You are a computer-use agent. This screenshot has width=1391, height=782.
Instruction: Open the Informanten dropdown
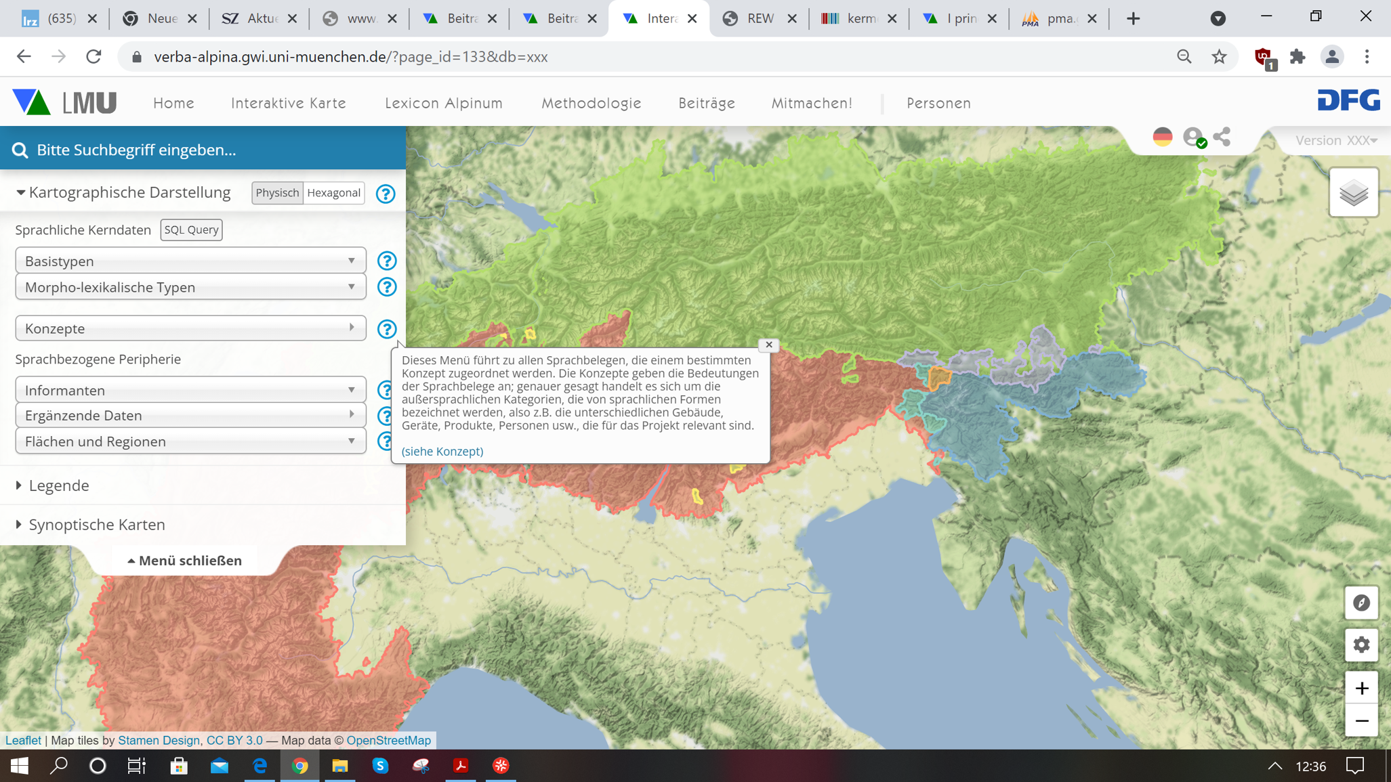tap(190, 390)
